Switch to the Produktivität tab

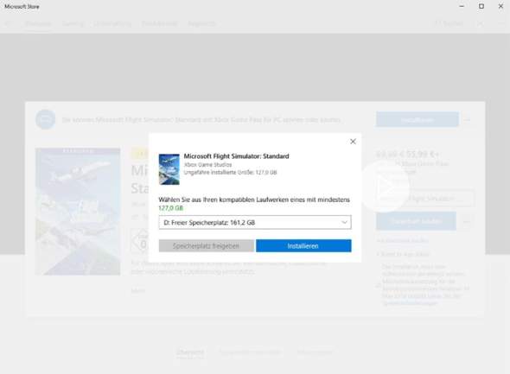[x=160, y=23]
